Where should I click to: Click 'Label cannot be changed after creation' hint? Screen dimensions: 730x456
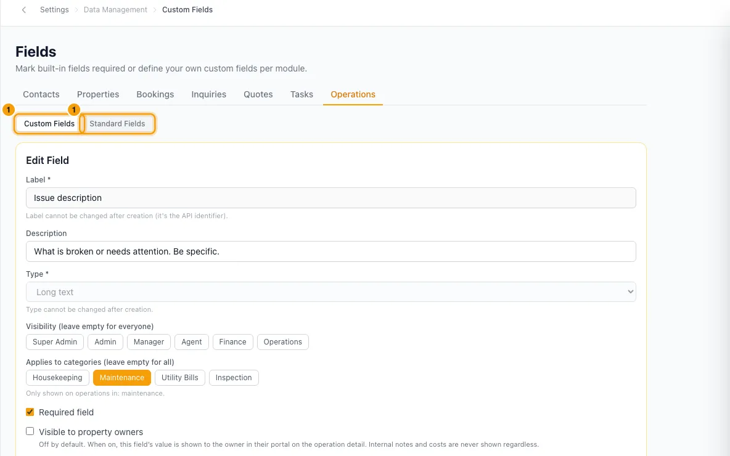point(126,216)
